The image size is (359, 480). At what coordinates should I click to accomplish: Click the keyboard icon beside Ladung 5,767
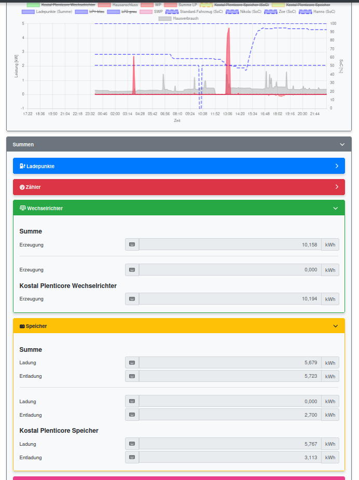tap(132, 444)
